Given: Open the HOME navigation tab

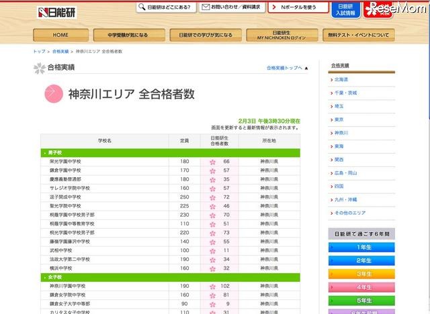Looking at the screenshot, I should [60, 34].
